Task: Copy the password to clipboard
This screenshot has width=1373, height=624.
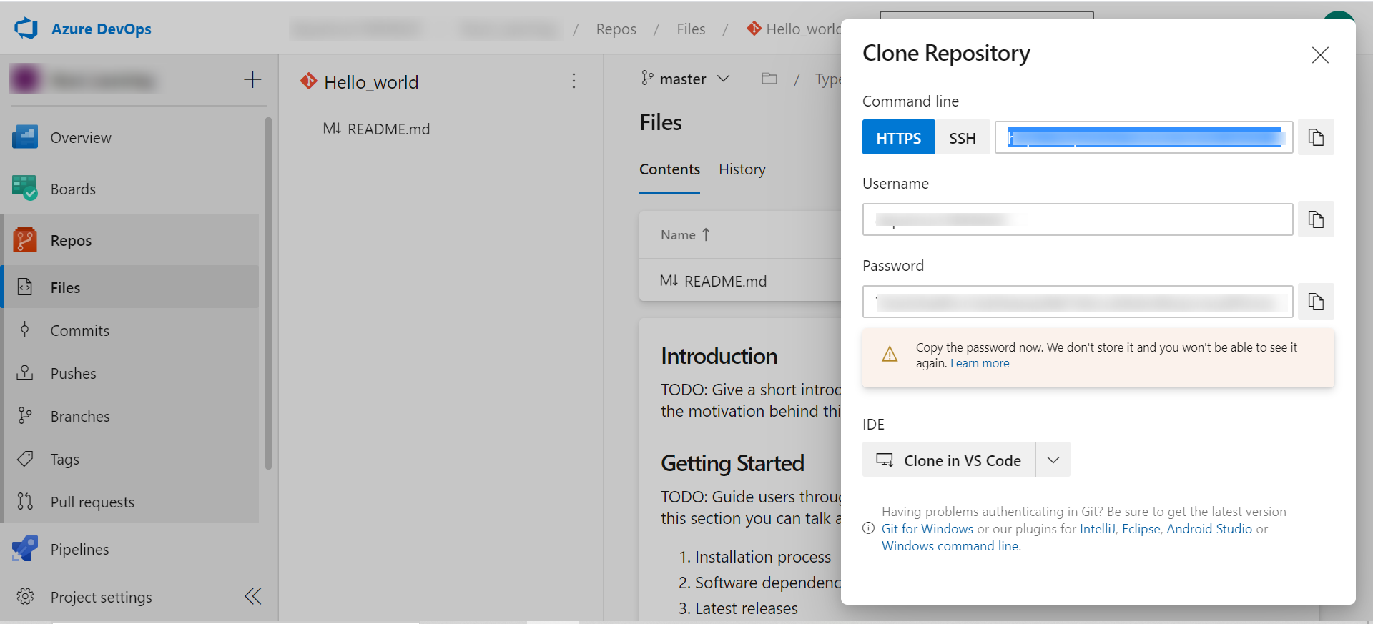Action: 1316,302
